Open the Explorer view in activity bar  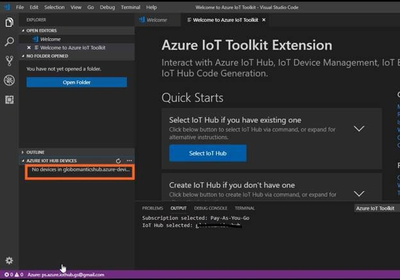[9, 22]
